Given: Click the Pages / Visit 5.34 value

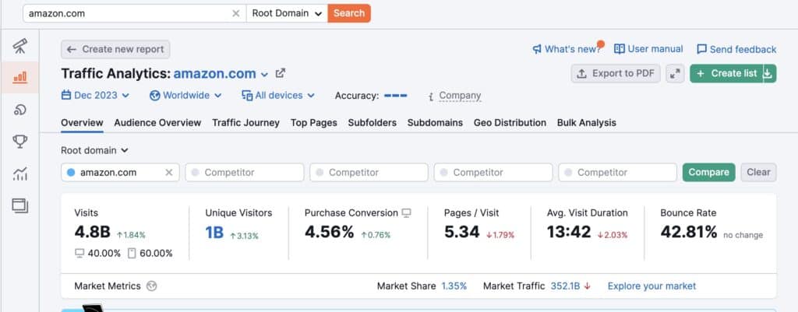Looking at the screenshot, I should (x=461, y=232).
